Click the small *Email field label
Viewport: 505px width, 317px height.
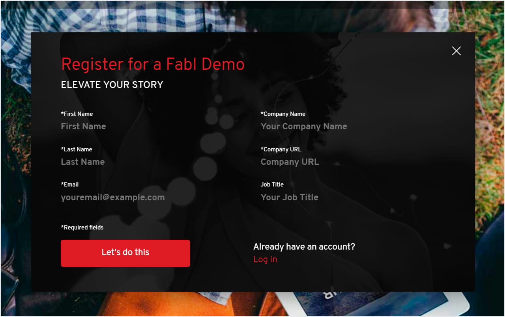[70, 185]
